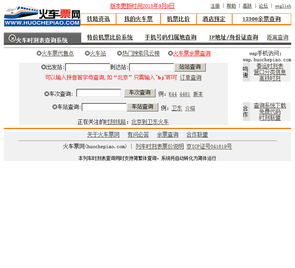Focus the 到达站 input field
This screenshot has width=295, height=268.
click(x=152, y=67)
